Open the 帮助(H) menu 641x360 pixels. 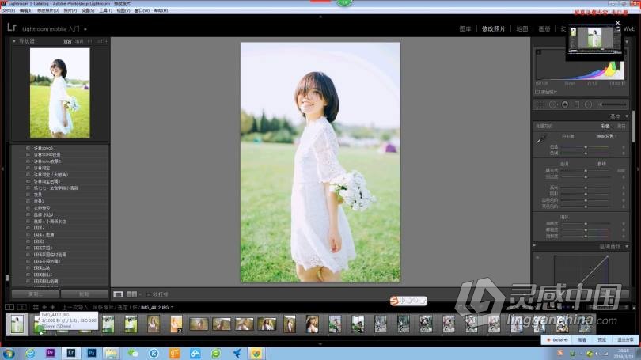(161, 10)
